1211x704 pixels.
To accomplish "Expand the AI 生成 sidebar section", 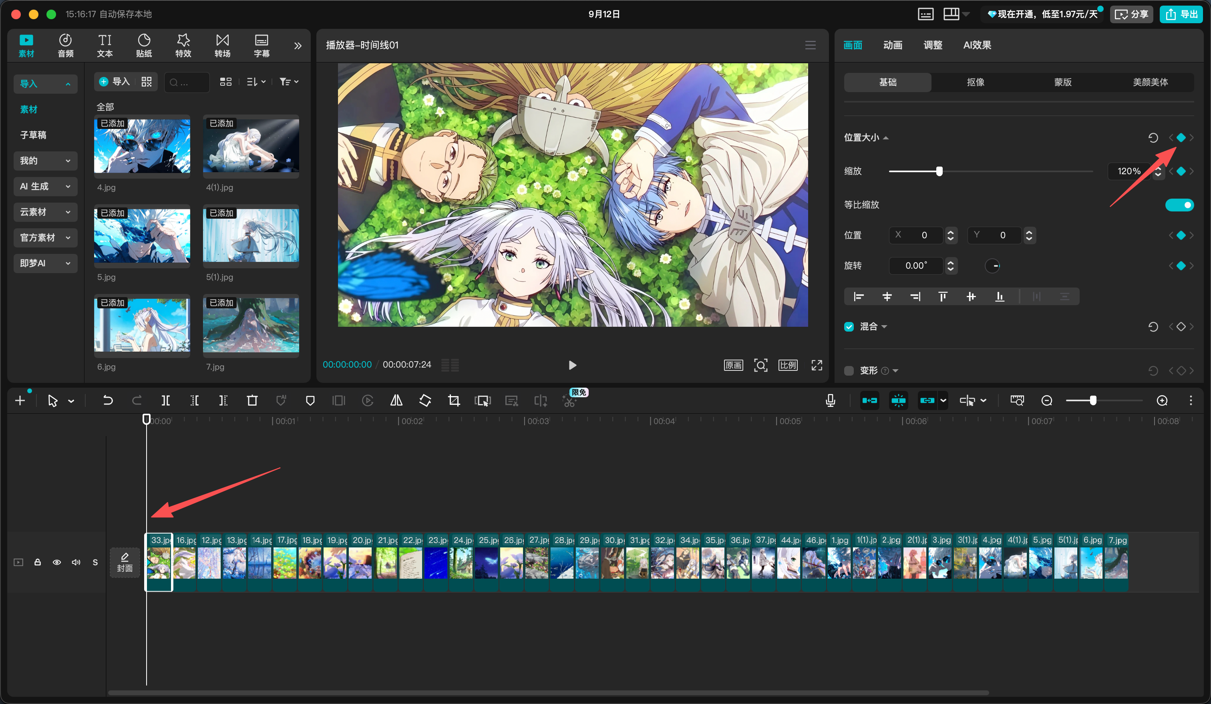I will (46, 187).
